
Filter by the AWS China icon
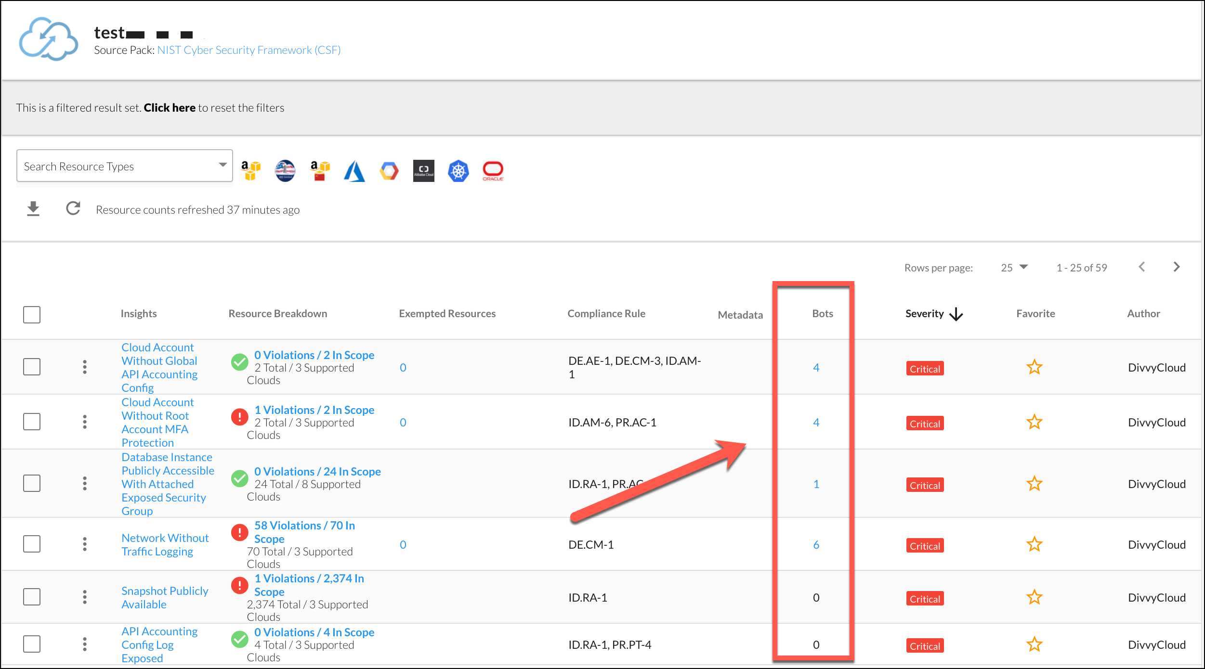pos(320,171)
